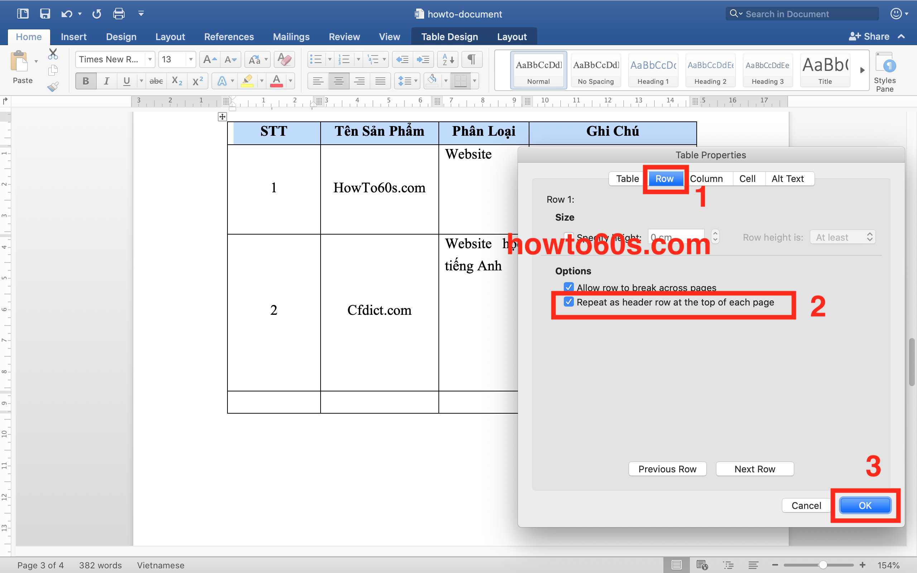Open the Table Design ribbon tab
917x573 pixels.
pos(450,37)
